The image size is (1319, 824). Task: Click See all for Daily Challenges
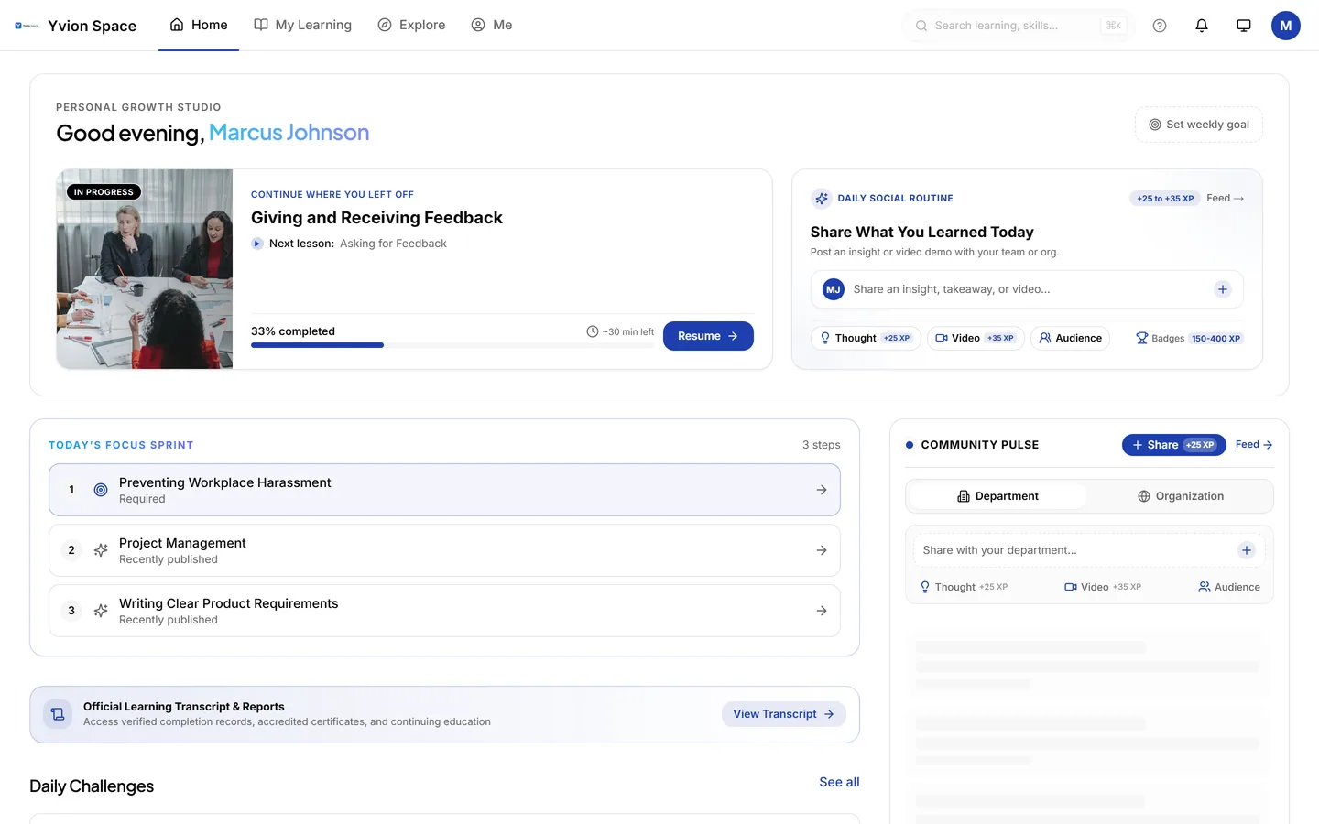pos(839,782)
